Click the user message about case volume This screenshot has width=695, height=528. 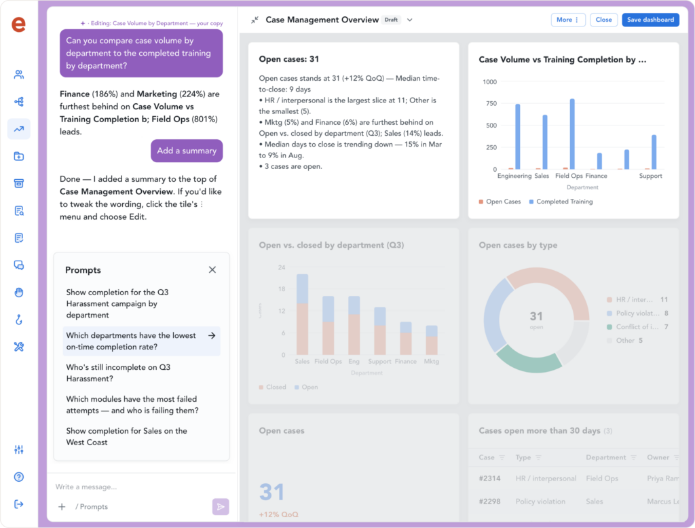141,53
